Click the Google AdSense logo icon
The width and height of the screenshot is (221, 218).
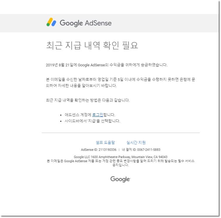51,22
